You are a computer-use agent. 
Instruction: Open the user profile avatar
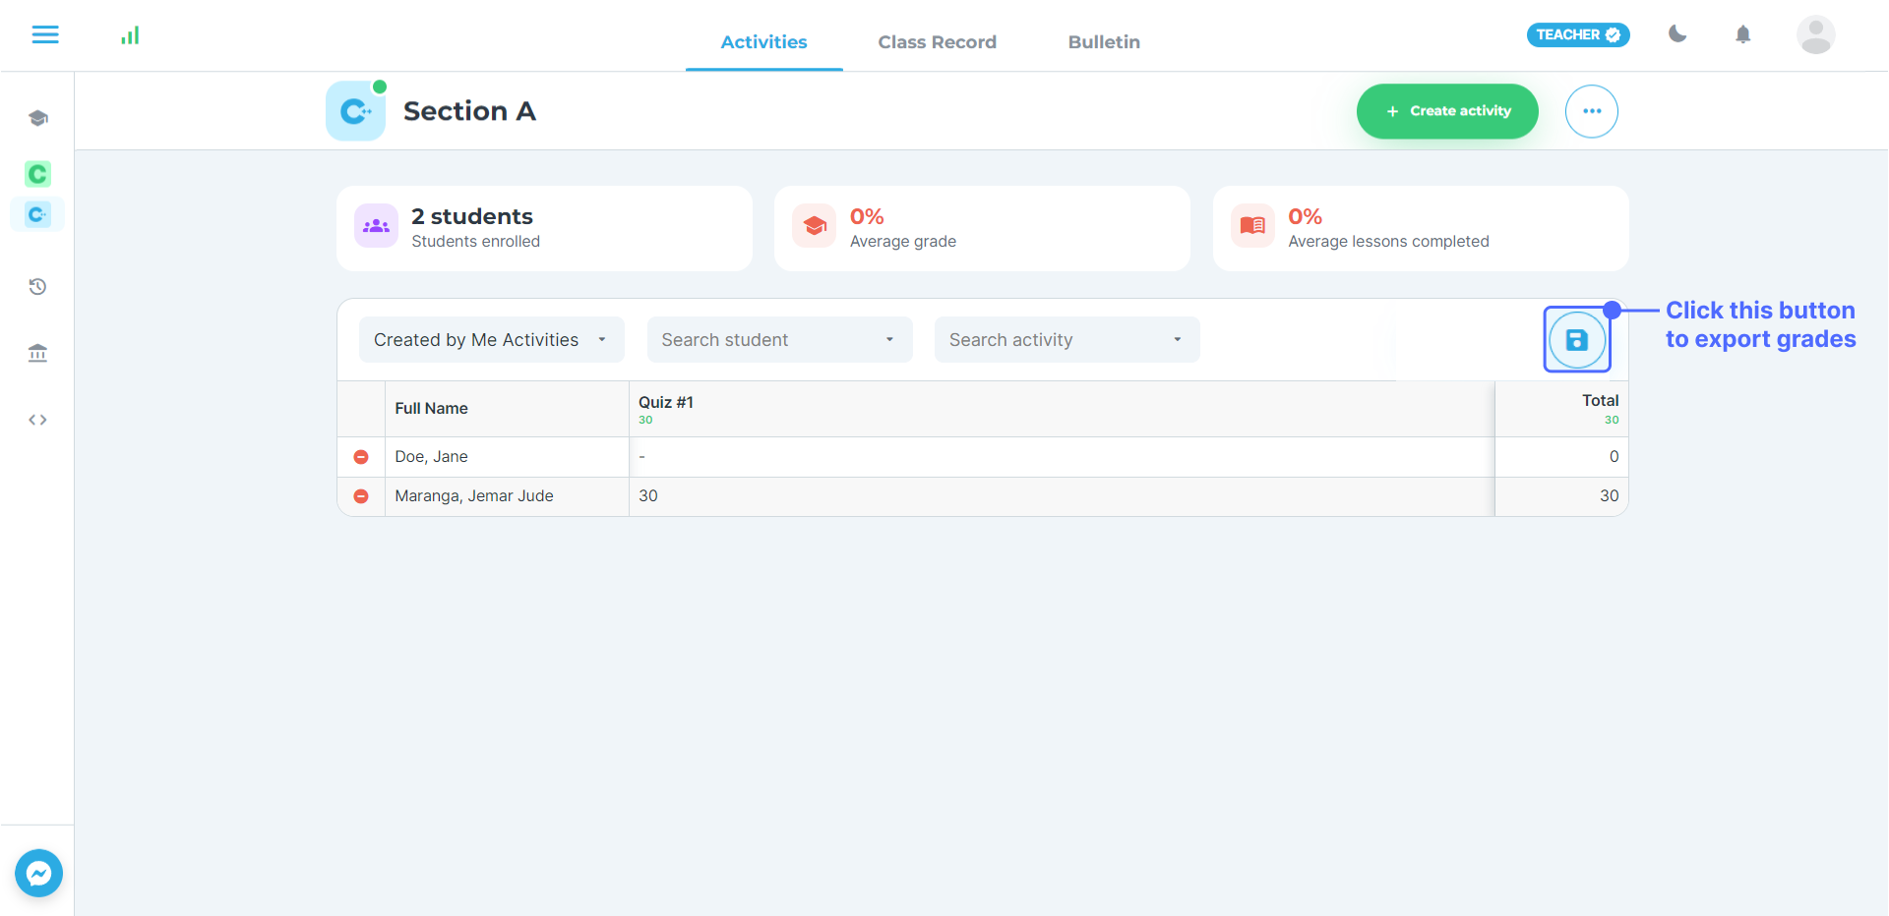[x=1815, y=35]
